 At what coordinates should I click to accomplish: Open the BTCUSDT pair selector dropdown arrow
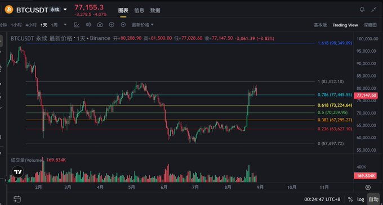[65, 10]
